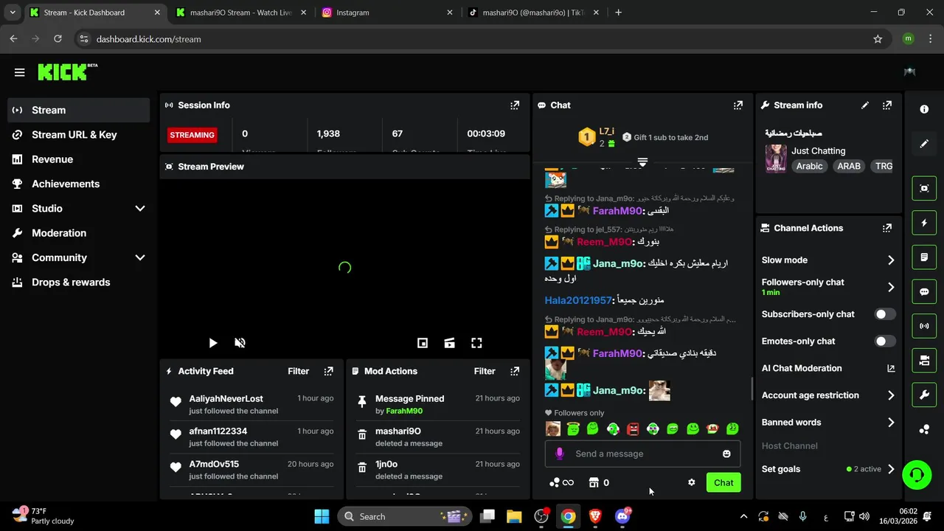Pop out the Mod Actions panel
The width and height of the screenshot is (944, 531).
[x=515, y=371]
